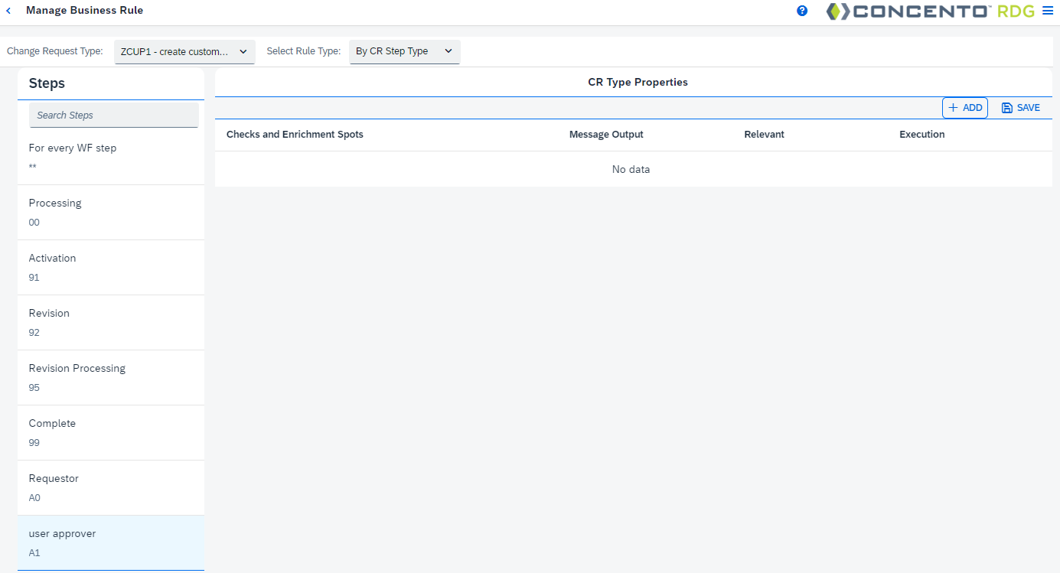Click the plus icon on the ADD button
This screenshot has width=1060, height=573.
tap(954, 108)
